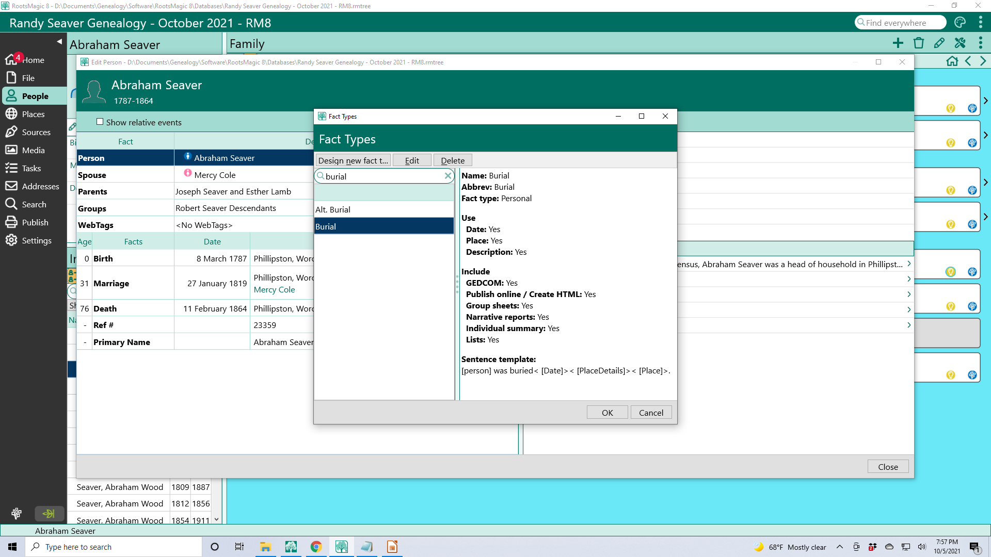Click the sidebar bottom-left tree icon
Viewport: 991px width, 557px height.
[17, 514]
